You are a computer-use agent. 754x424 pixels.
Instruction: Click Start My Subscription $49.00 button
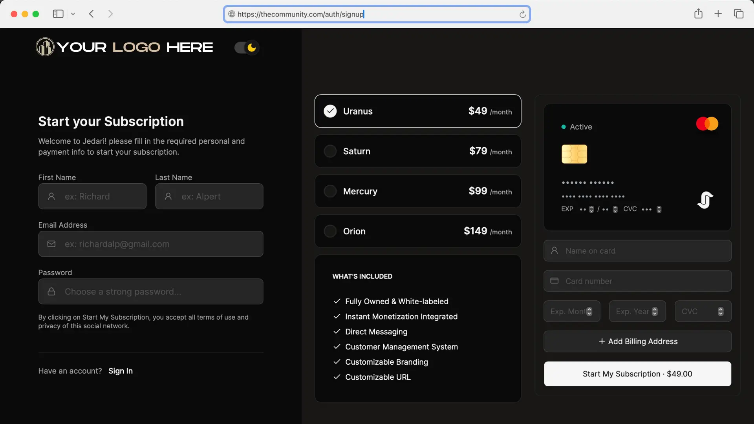coord(637,374)
